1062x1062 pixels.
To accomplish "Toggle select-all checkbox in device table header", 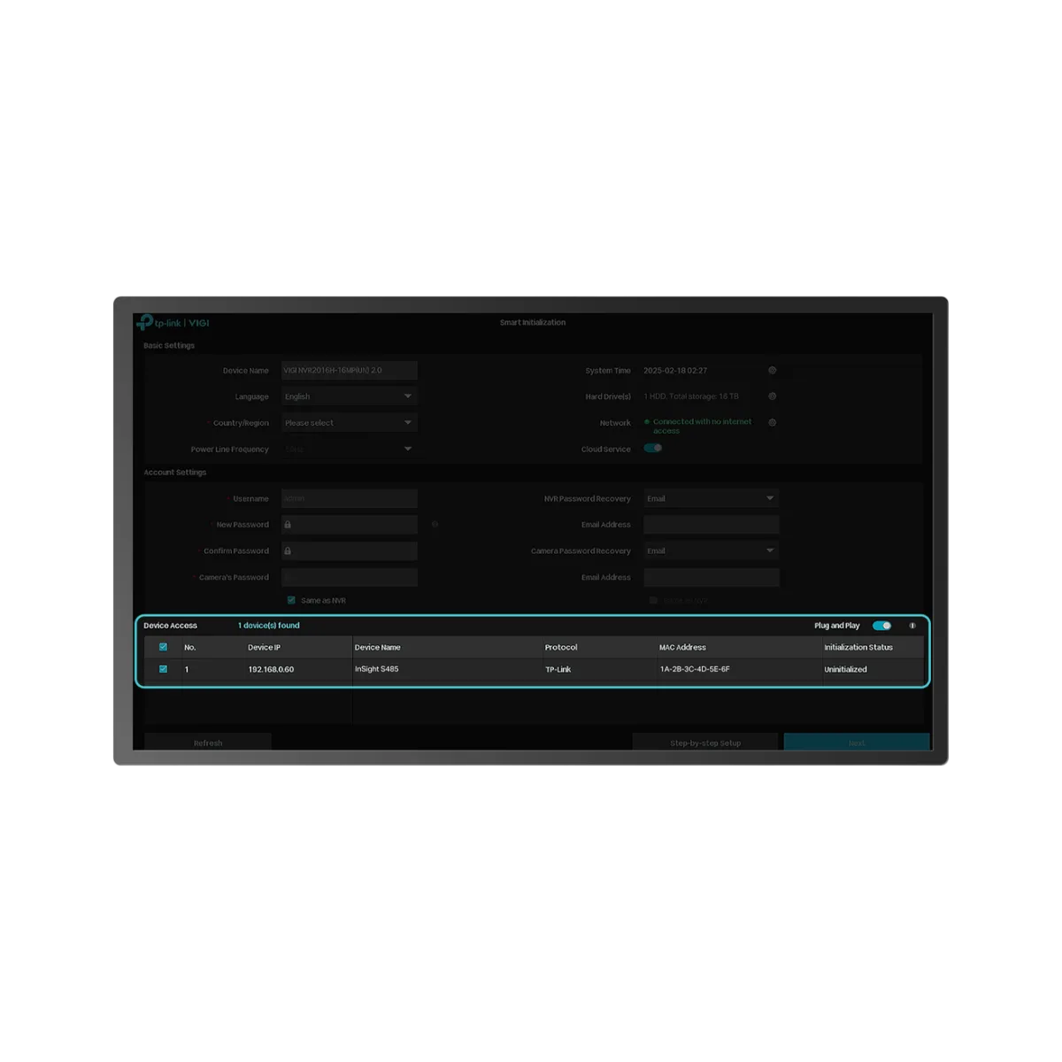I will click(x=163, y=647).
